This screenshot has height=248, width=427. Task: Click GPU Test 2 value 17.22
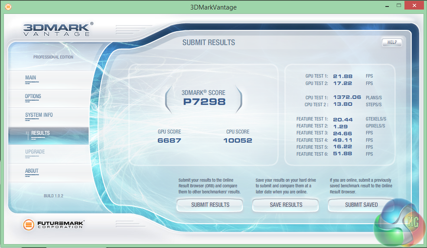342,83
